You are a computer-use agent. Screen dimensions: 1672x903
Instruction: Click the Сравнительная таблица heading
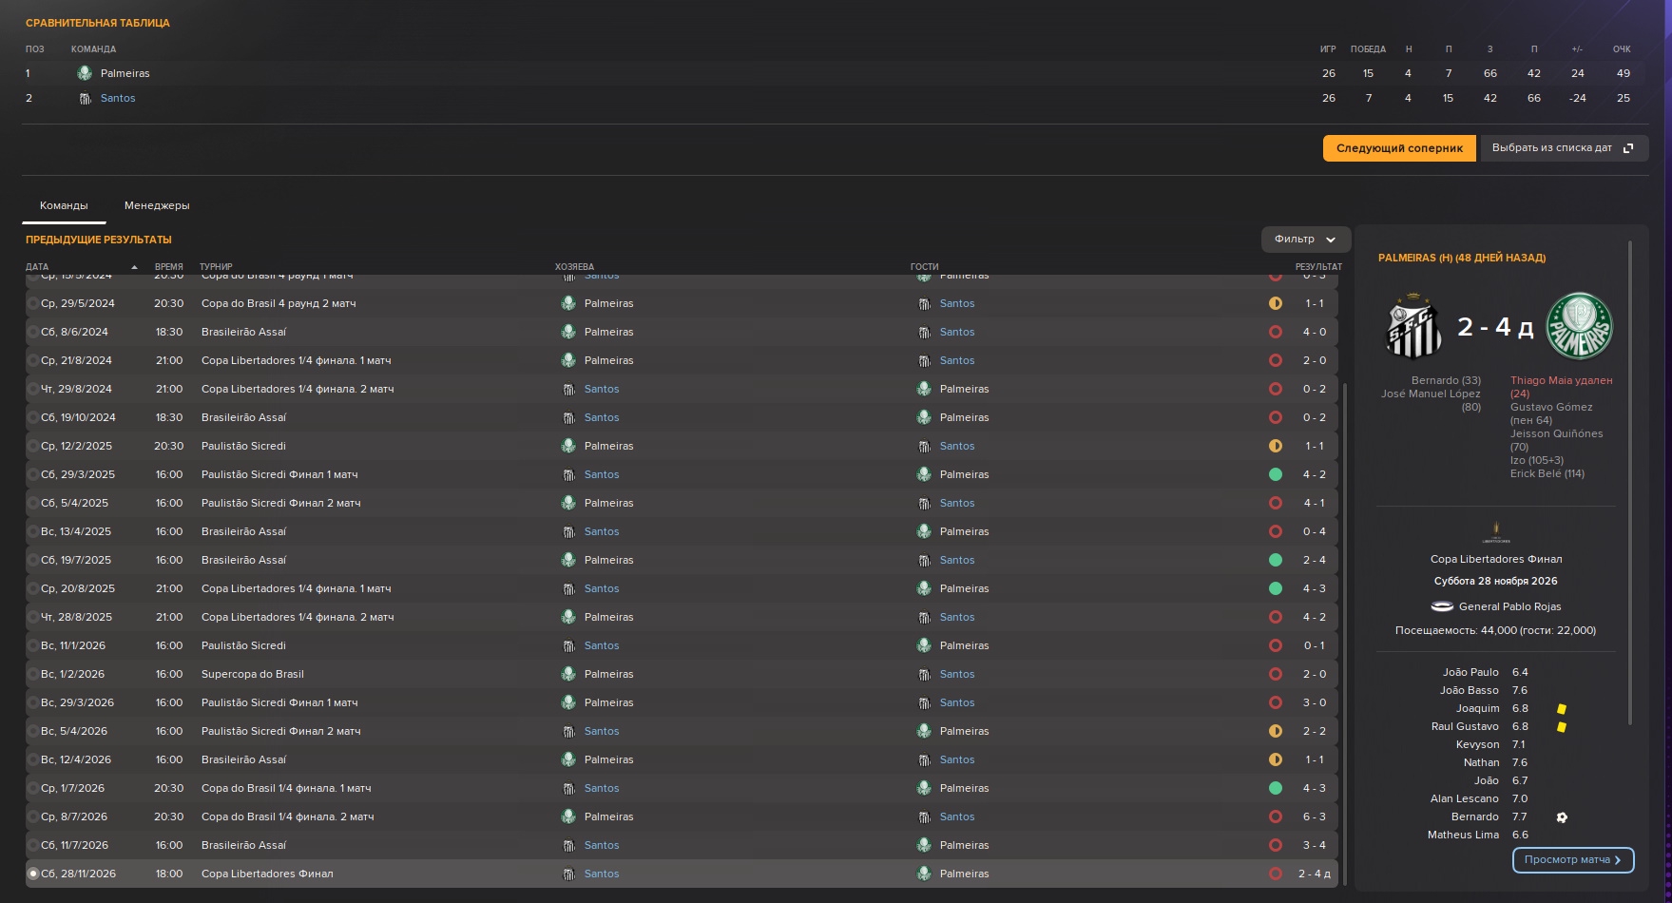click(x=98, y=23)
